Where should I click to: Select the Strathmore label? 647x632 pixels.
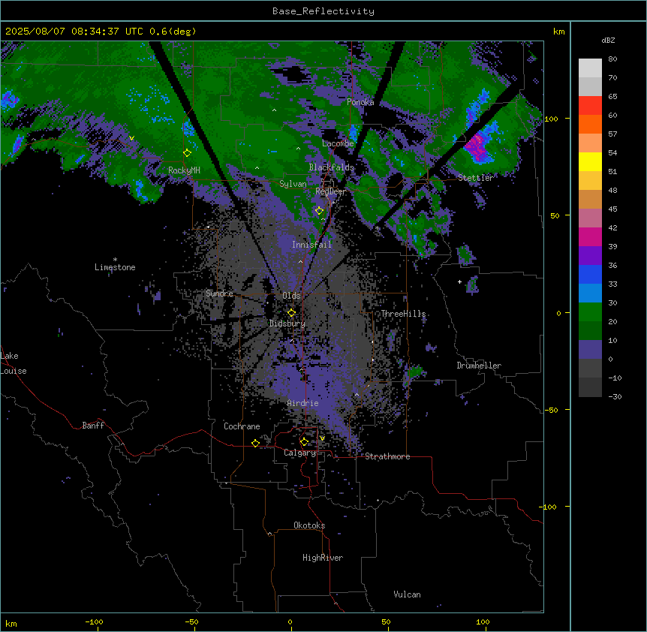tap(387, 456)
